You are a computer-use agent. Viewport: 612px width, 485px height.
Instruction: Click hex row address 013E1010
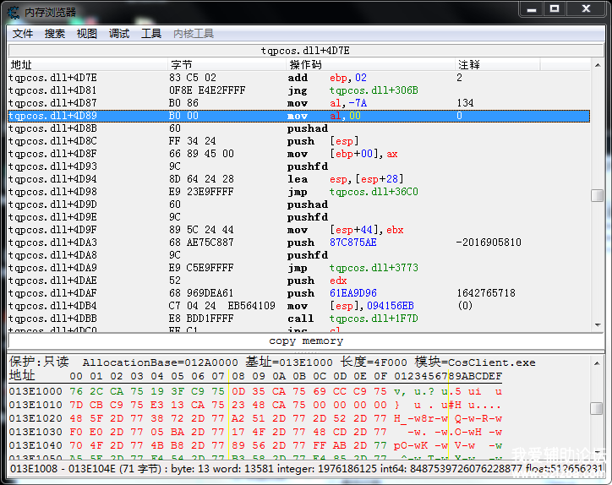(x=36, y=405)
